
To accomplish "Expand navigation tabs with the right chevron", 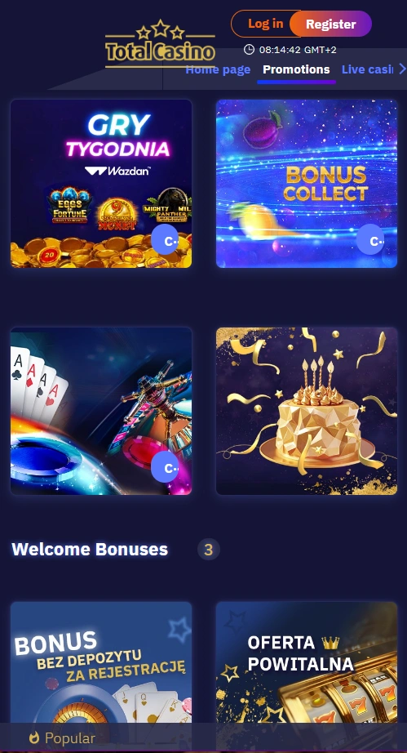I will click(402, 69).
